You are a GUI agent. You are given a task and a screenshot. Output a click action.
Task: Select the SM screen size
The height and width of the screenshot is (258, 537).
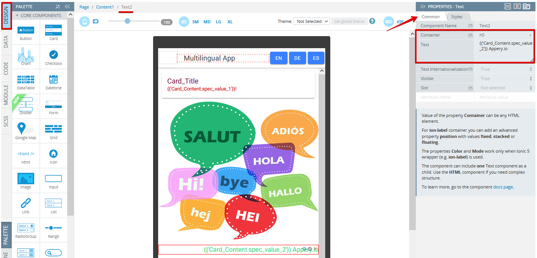point(195,22)
